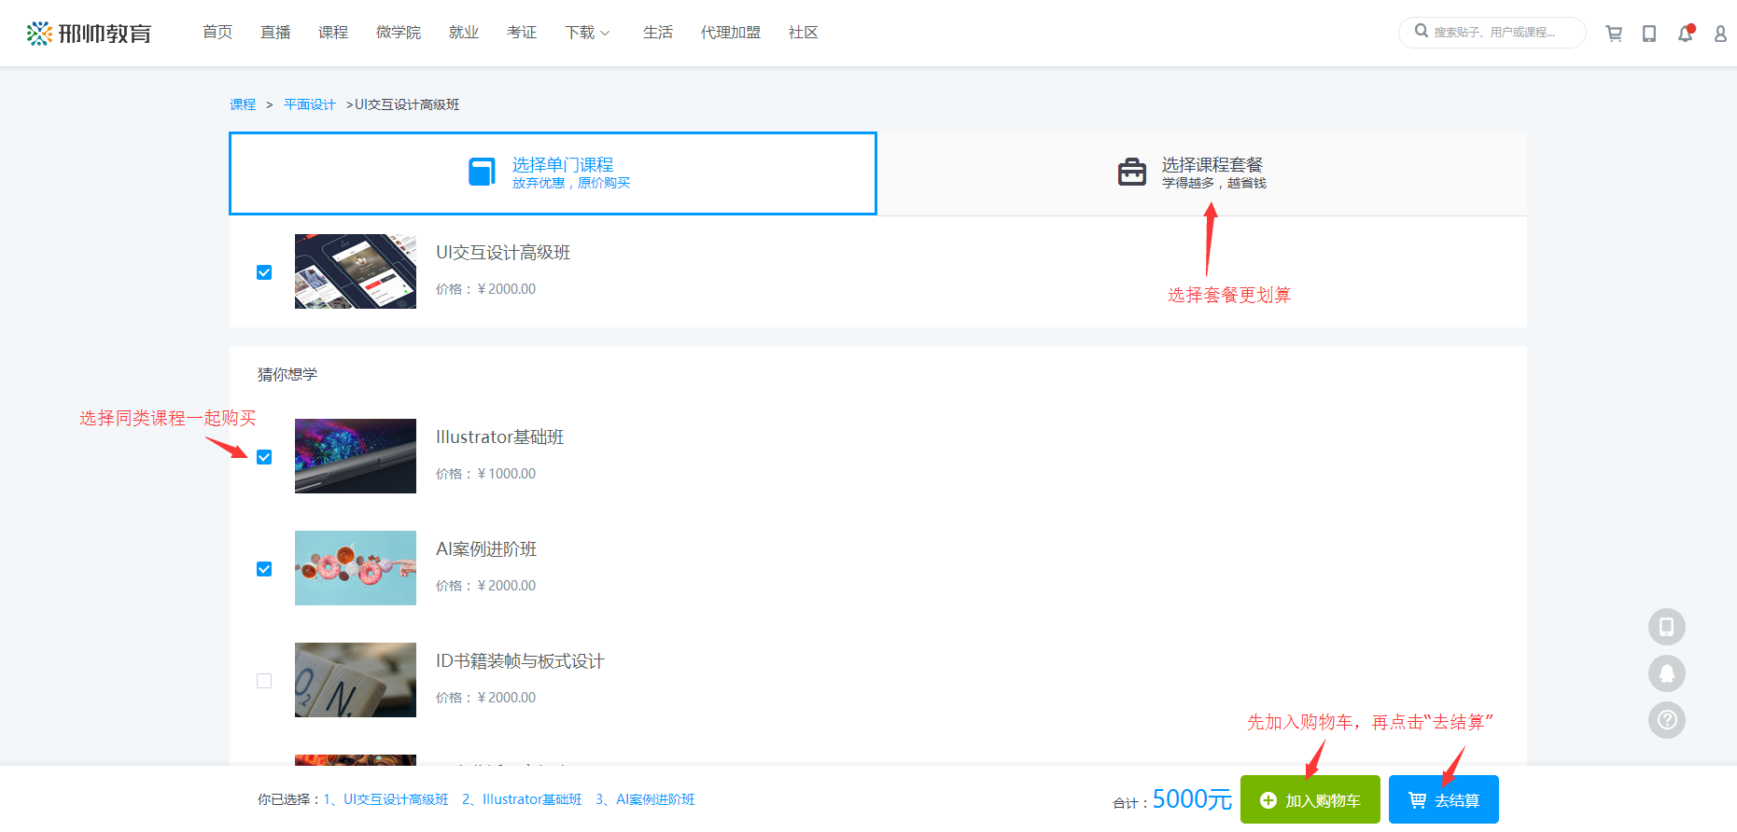The width and height of the screenshot is (1737, 832).
Task: Uncheck the Illustrator基础班 checkbox
Action: pyautogui.click(x=264, y=457)
